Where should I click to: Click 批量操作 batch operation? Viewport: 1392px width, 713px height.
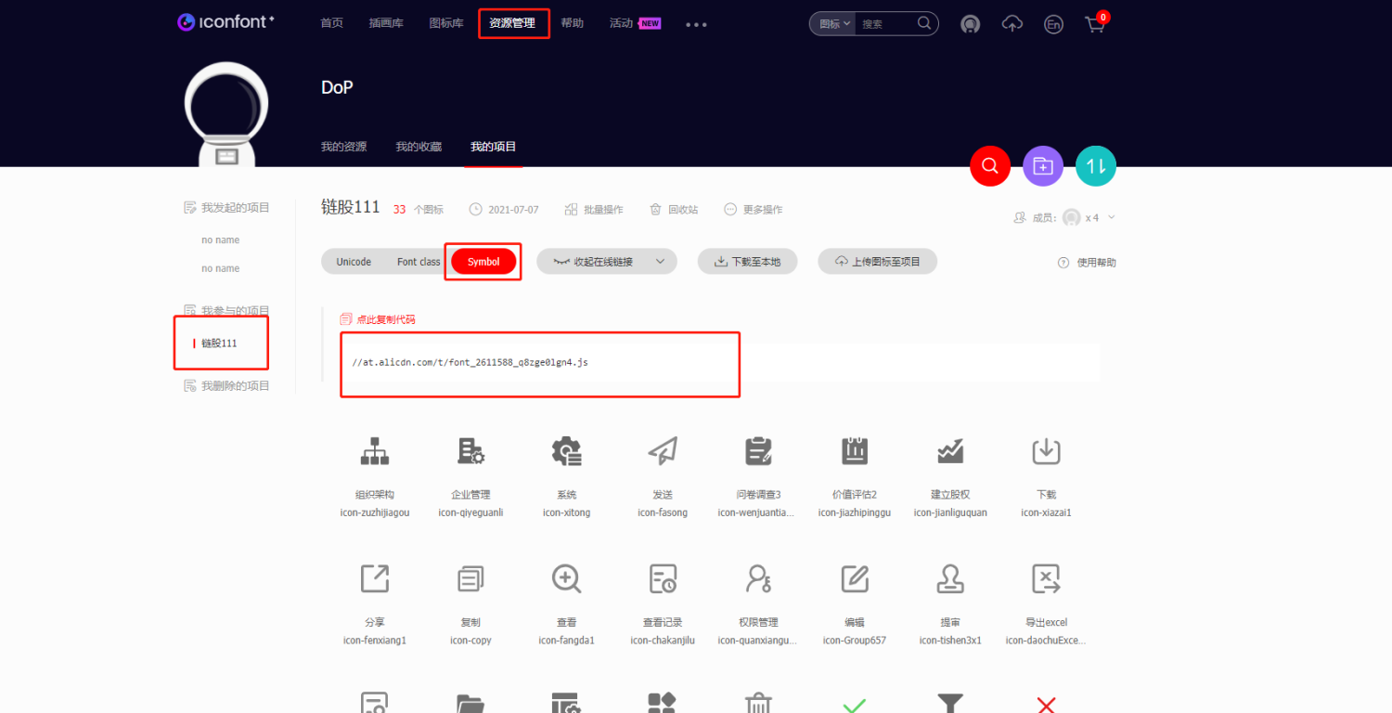point(594,210)
